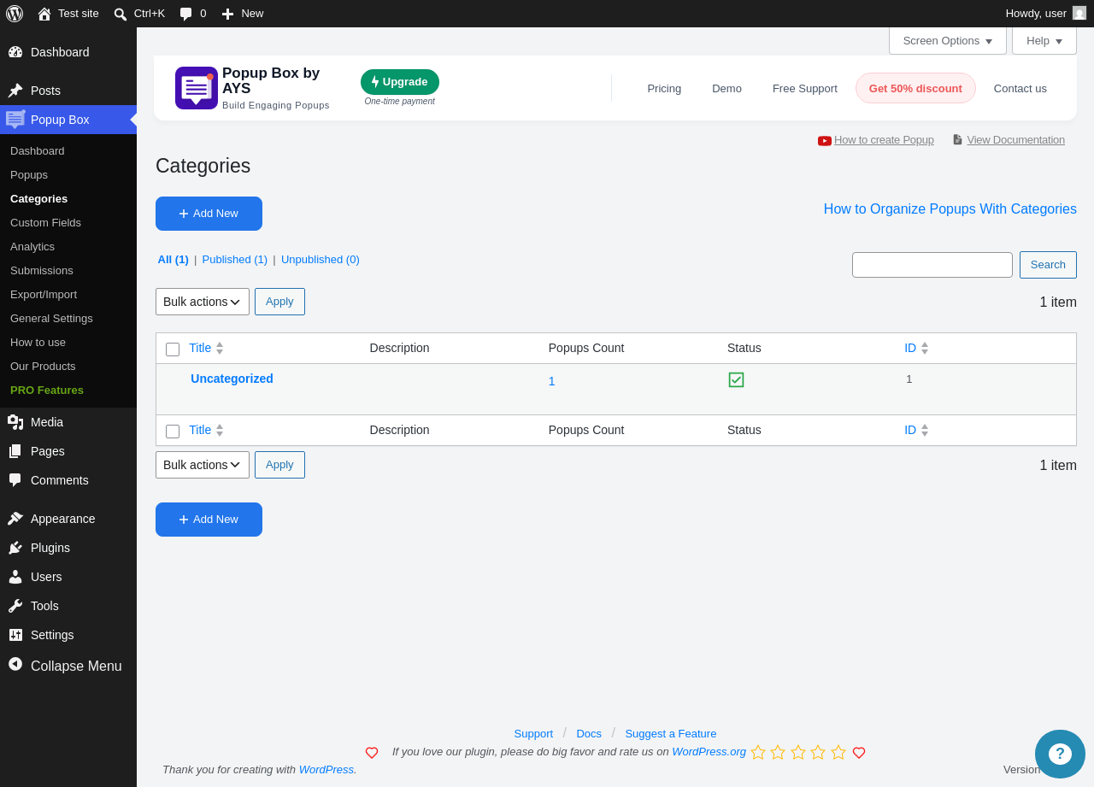Click the Comments icon in sidebar
This screenshot has height=787, width=1094.
click(x=15, y=480)
